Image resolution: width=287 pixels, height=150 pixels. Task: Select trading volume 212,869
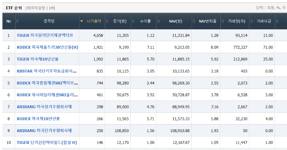pos(240,59)
